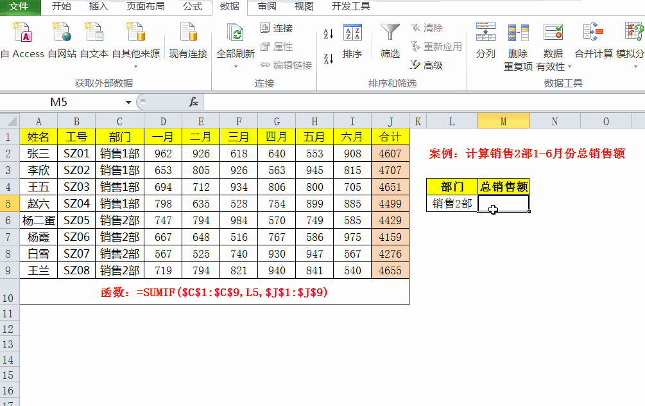Click the 清除 clear filter item

(x=427, y=28)
